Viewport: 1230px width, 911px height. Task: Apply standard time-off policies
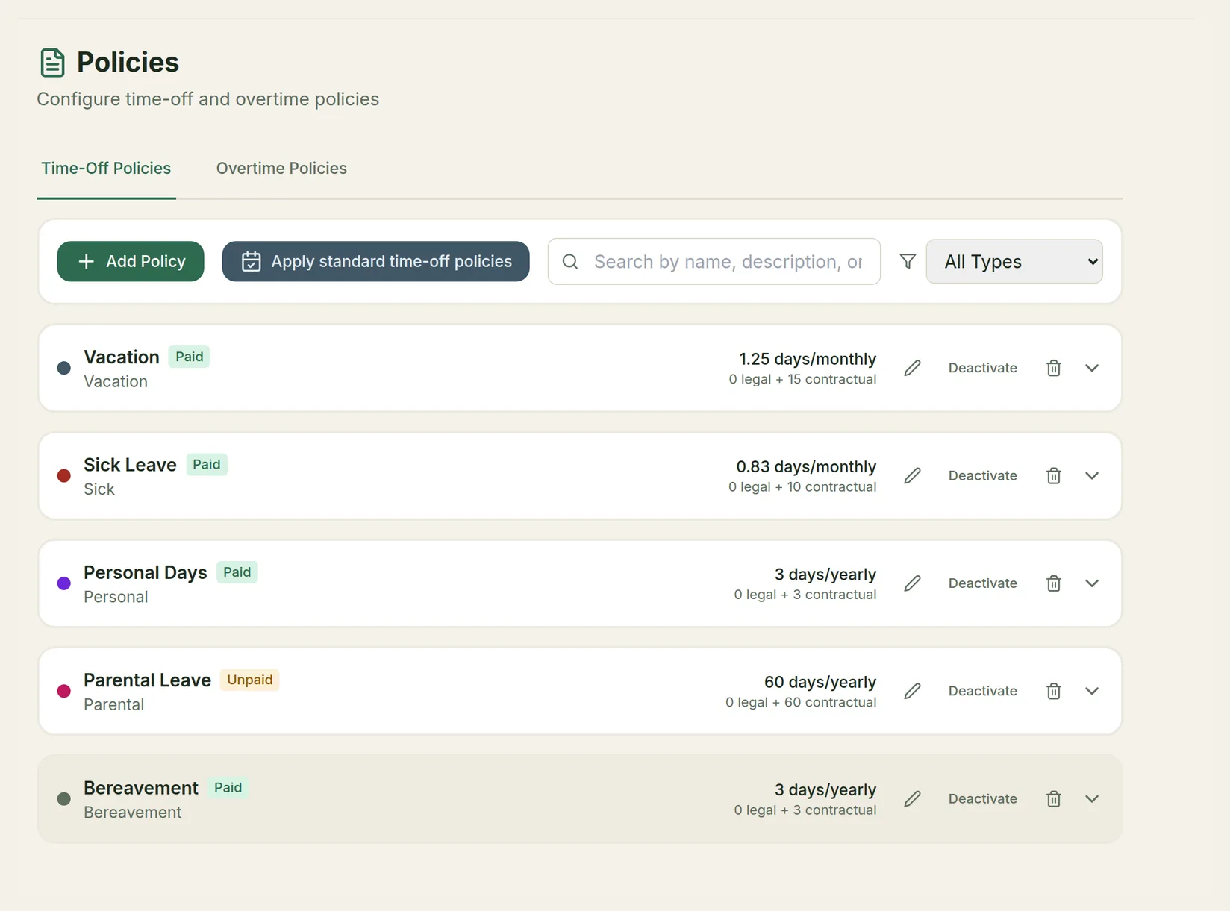point(375,261)
